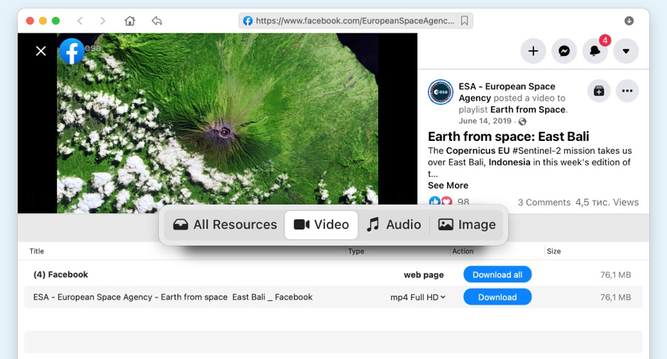Open the downloads arrow icon in title bar
The height and width of the screenshot is (359, 667).
[629, 21]
